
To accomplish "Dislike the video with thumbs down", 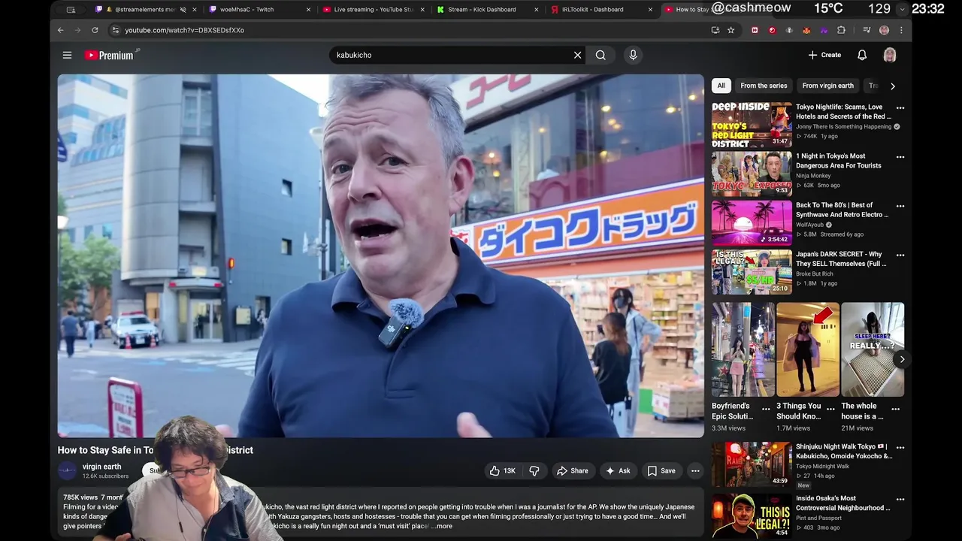I will tap(534, 470).
